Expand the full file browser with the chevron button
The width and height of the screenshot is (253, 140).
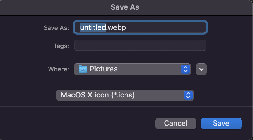coord(201,69)
